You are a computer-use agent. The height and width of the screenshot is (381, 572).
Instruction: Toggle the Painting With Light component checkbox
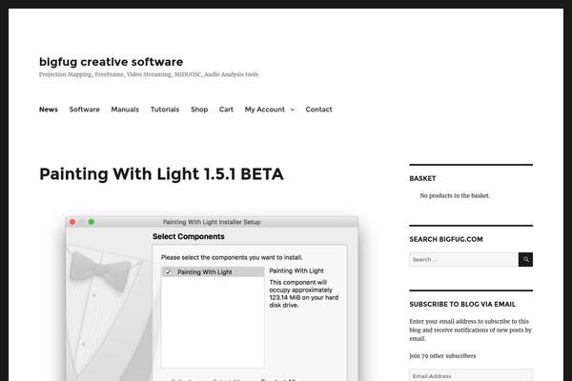pyautogui.click(x=168, y=272)
